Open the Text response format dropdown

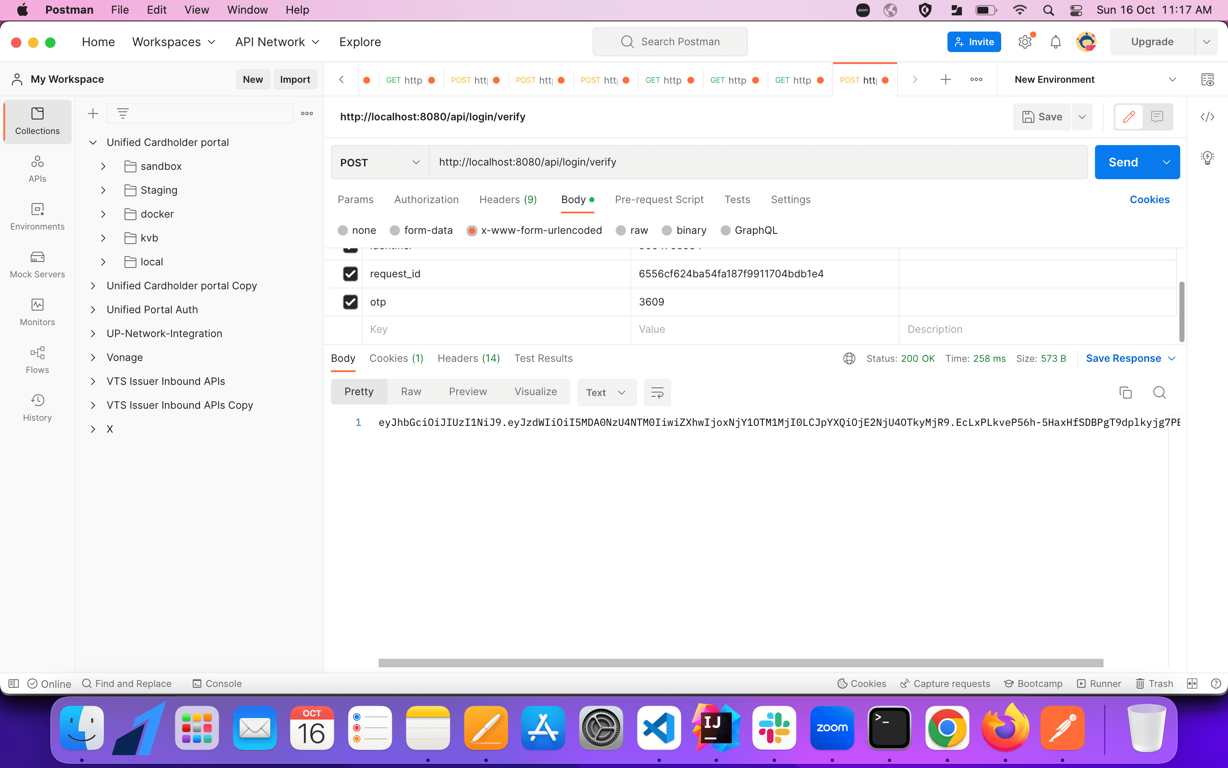[x=606, y=392]
